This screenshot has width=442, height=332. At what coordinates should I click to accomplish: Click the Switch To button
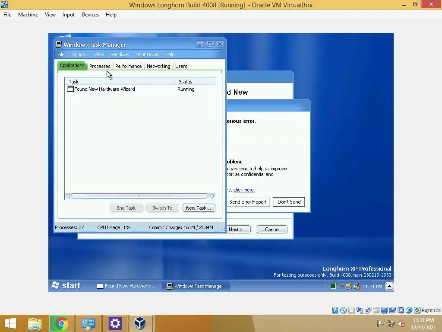162,208
